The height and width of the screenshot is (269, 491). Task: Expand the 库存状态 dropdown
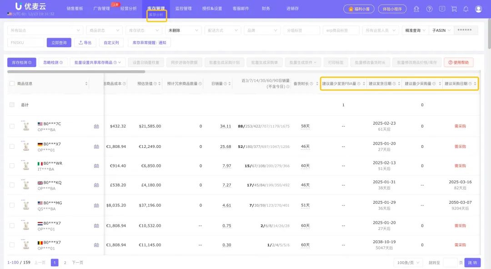[x=144, y=30]
